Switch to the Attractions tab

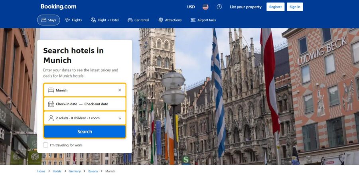coord(170,20)
